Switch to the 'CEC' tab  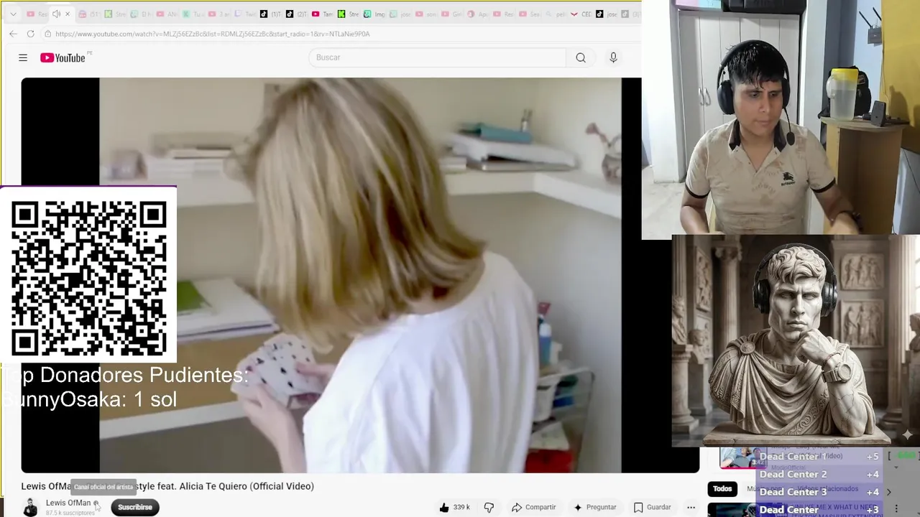click(580, 14)
